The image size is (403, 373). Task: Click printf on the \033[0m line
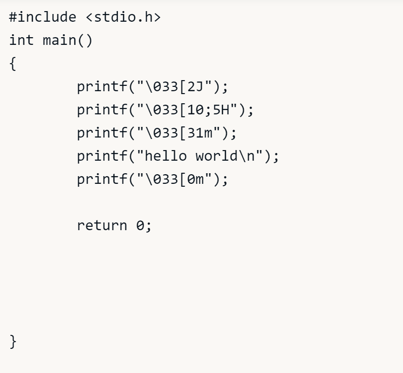pyautogui.click(x=102, y=179)
